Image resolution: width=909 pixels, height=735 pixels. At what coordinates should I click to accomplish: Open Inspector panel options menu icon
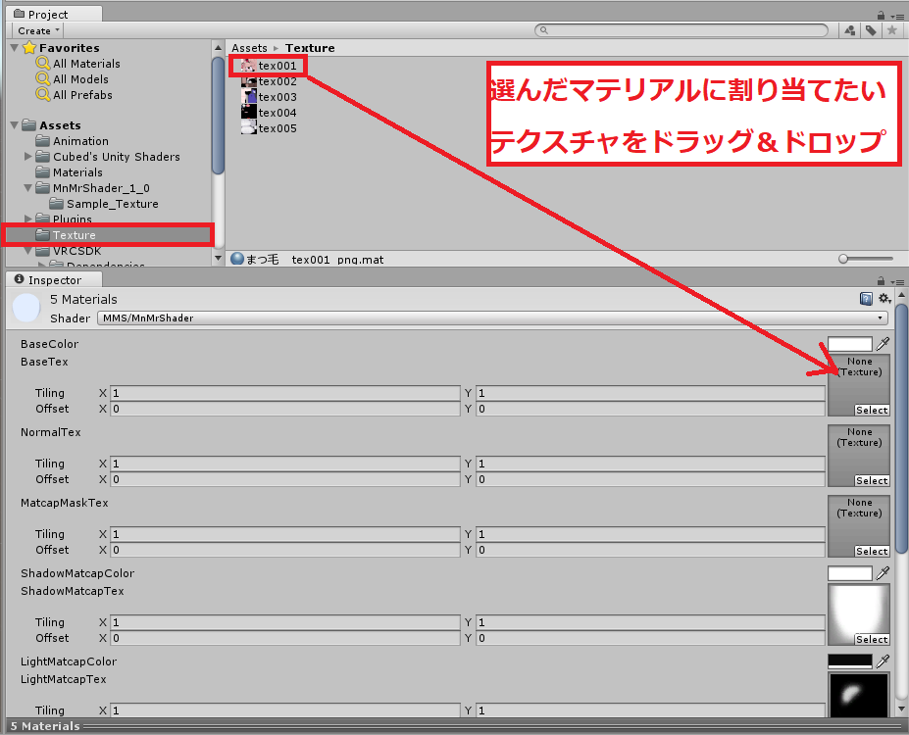tap(898, 281)
